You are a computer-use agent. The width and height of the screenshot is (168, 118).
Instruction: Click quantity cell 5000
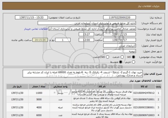click(39, 99)
